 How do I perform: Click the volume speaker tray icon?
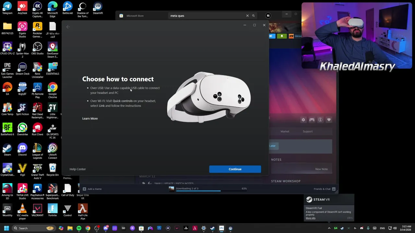tap(395, 228)
